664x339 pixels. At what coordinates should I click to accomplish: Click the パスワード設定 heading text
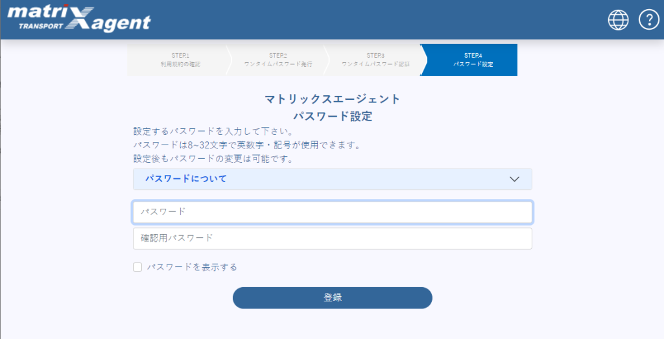click(333, 117)
